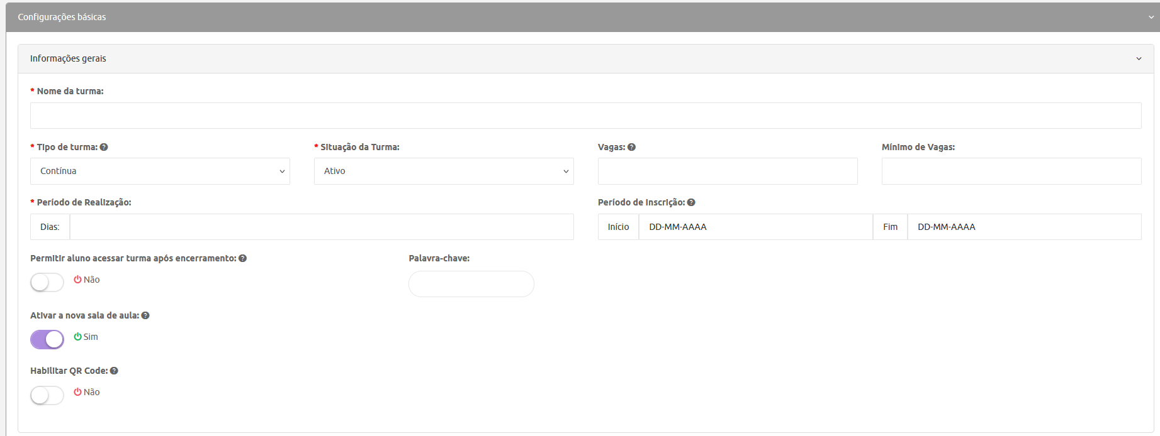1160x436 pixels.
Task: Click help icon next to Período de Inscrição
Action: click(x=691, y=202)
